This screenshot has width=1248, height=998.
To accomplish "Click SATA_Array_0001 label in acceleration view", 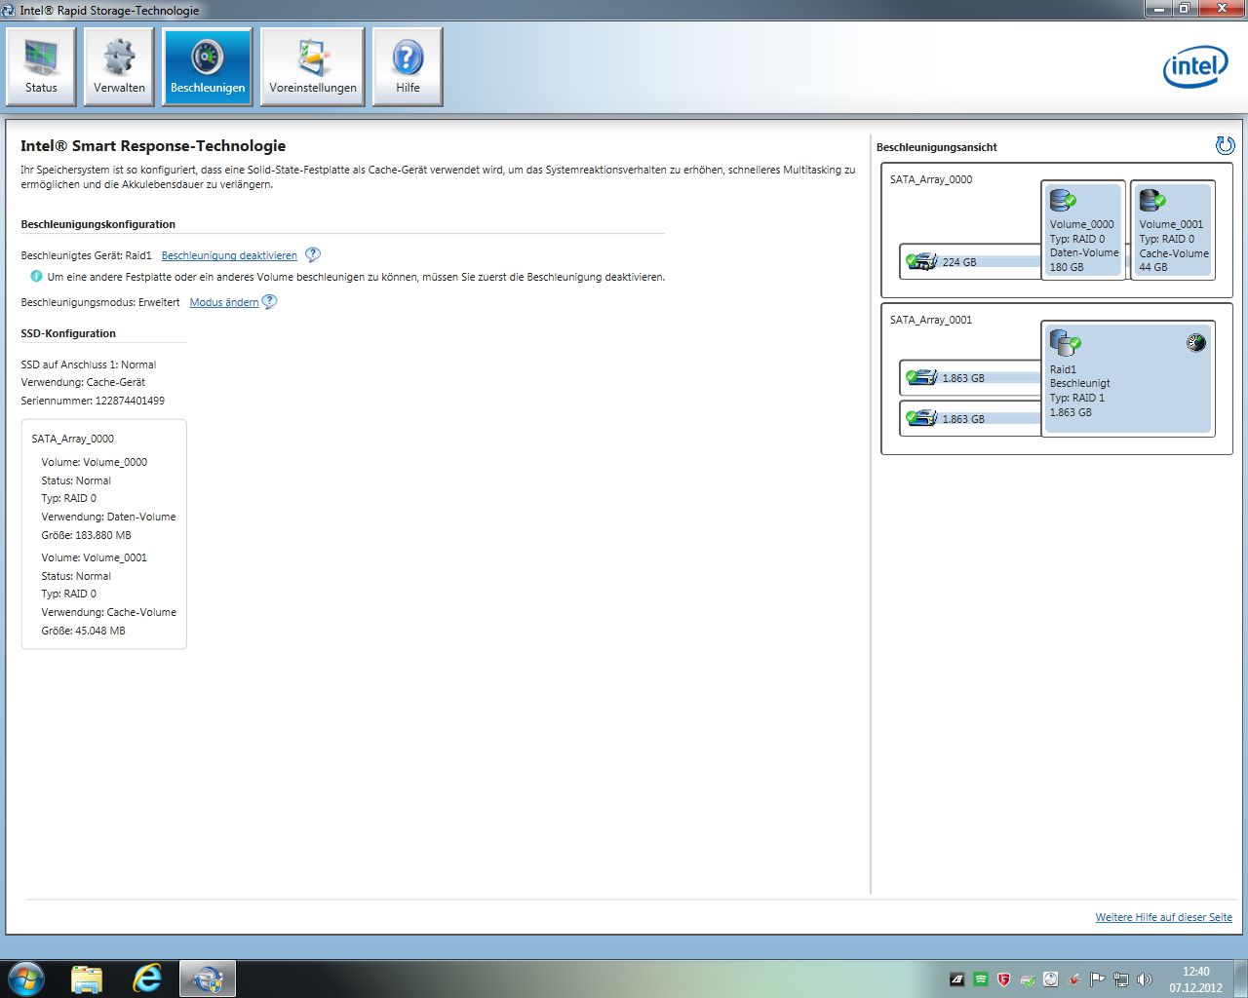I will coord(931,320).
